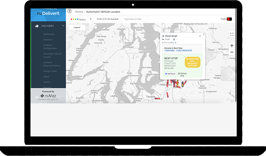Click the Home breadcrumb link

(x=79, y=12)
